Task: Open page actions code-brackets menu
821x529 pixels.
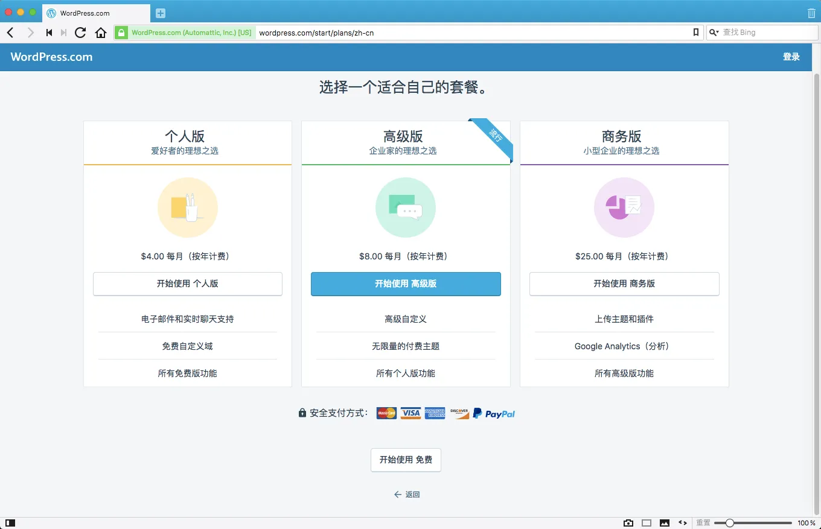Action: (x=683, y=523)
